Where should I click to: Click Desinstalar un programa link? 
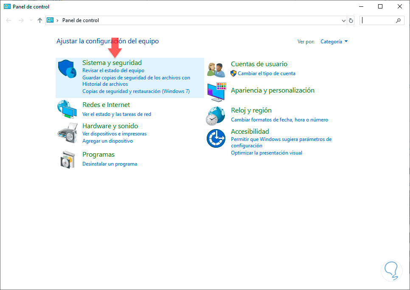pos(110,164)
